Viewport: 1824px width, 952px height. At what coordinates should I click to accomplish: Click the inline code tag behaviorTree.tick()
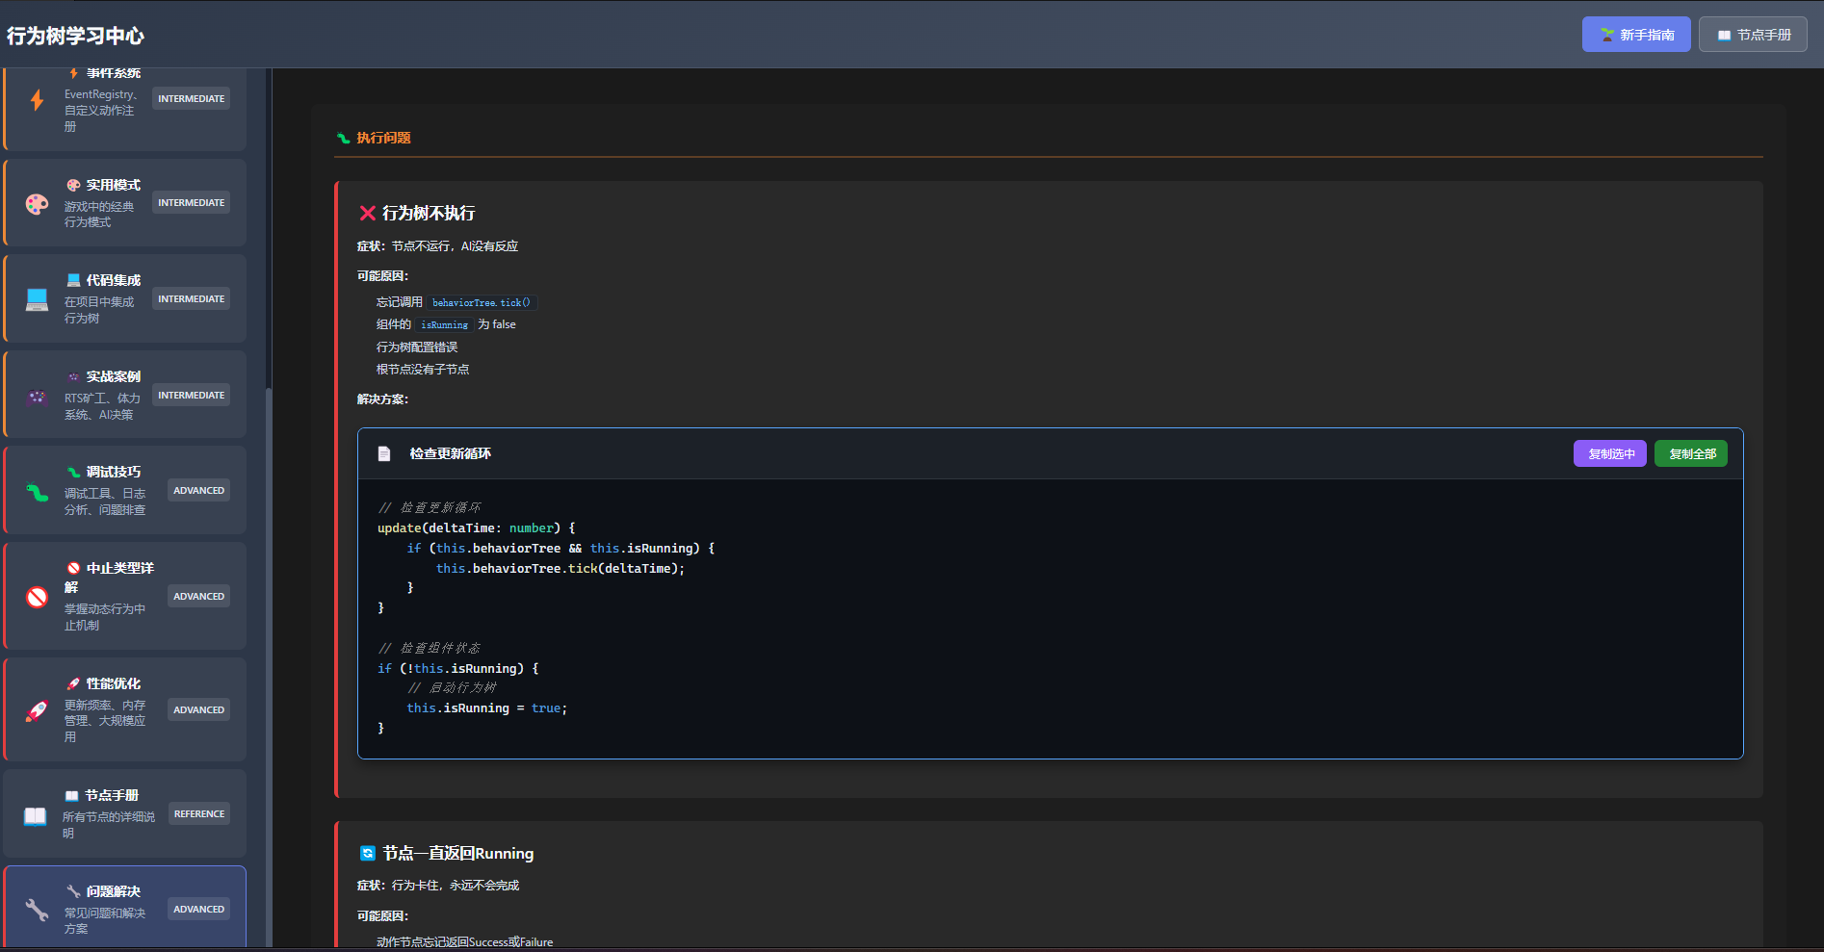[482, 302]
